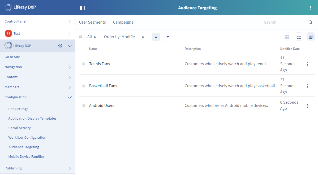Open the Tennis Fans segment
Image resolution: width=318 pixels, height=175 pixels.
(100, 64)
